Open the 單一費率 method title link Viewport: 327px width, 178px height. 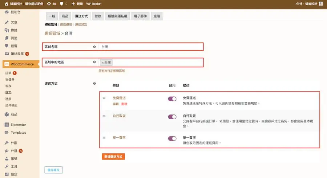tap(119, 138)
